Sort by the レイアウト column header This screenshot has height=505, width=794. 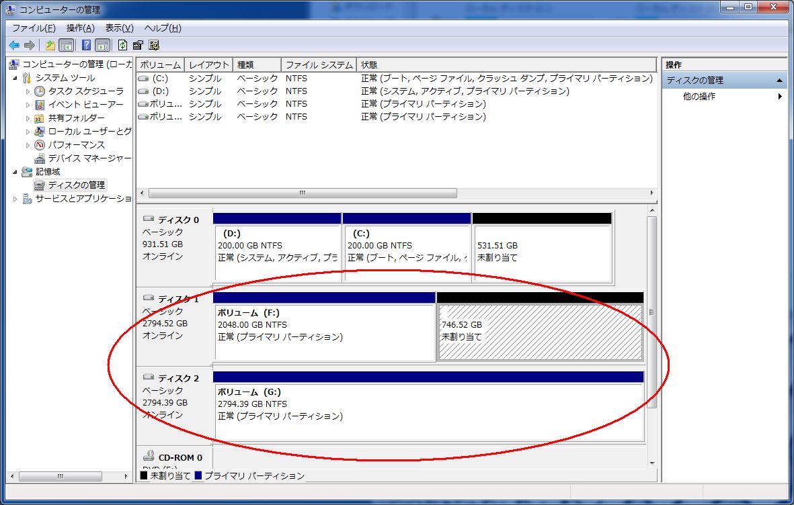point(208,64)
